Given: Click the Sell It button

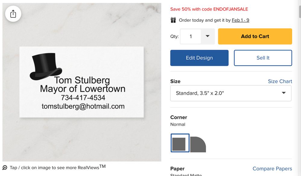Looking at the screenshot, I should pos(263,58).
